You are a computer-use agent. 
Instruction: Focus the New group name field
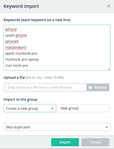coord(83,108)
